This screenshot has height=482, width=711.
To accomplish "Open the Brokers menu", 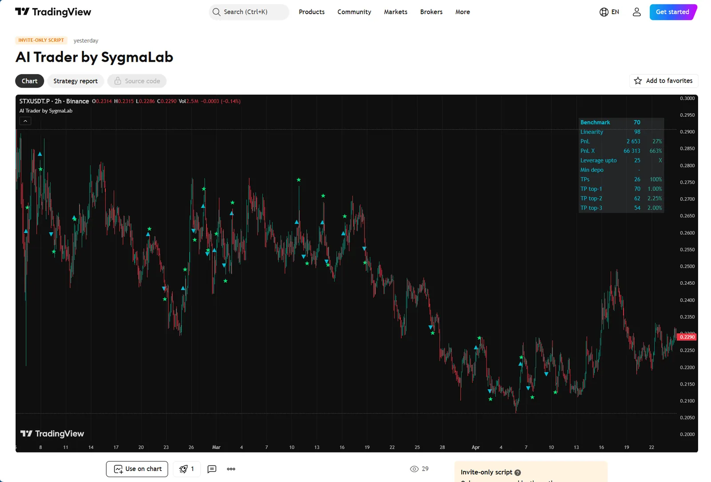I will coord(431,12).
